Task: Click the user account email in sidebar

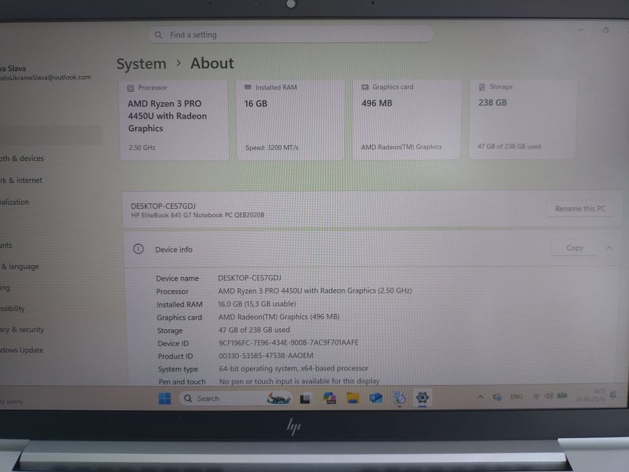Action: click(45, 78)
